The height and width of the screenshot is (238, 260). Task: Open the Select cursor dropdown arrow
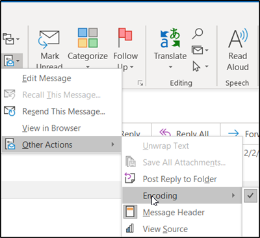pos(207,66)
